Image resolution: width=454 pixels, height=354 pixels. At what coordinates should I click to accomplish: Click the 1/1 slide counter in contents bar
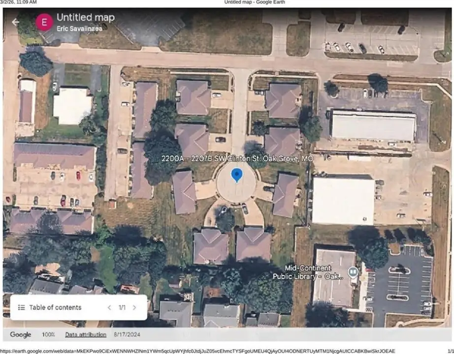click(x=122, y=307)
